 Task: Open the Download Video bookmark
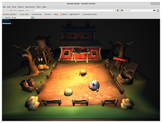tap(89, 14)
